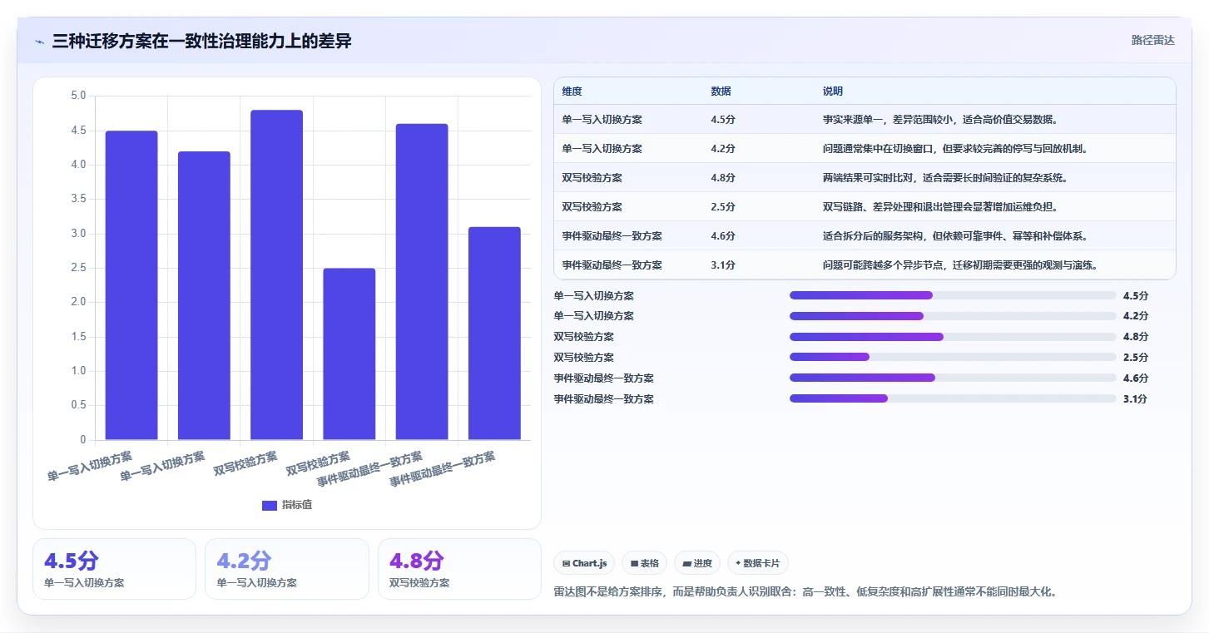
Task: Click the chart bar reaching 3.1
Action: click(494, 334)
